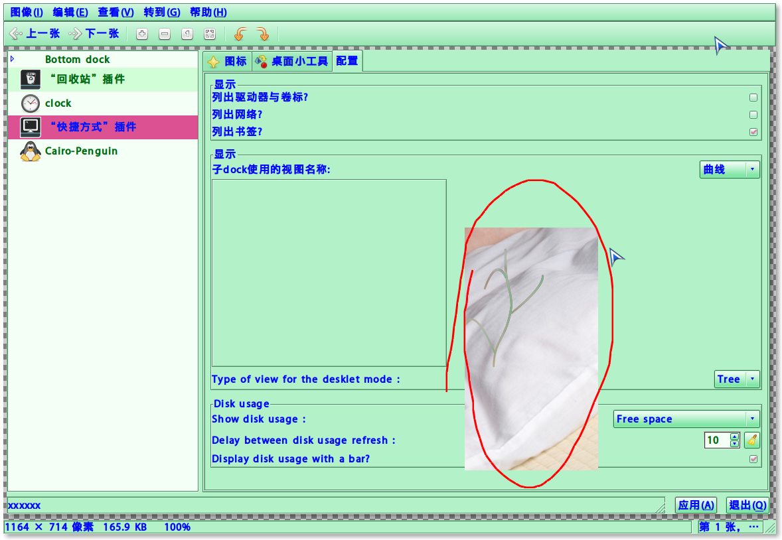
Task: Enable the 列出网络? checkbox
Action: click(x=753, y=115)
